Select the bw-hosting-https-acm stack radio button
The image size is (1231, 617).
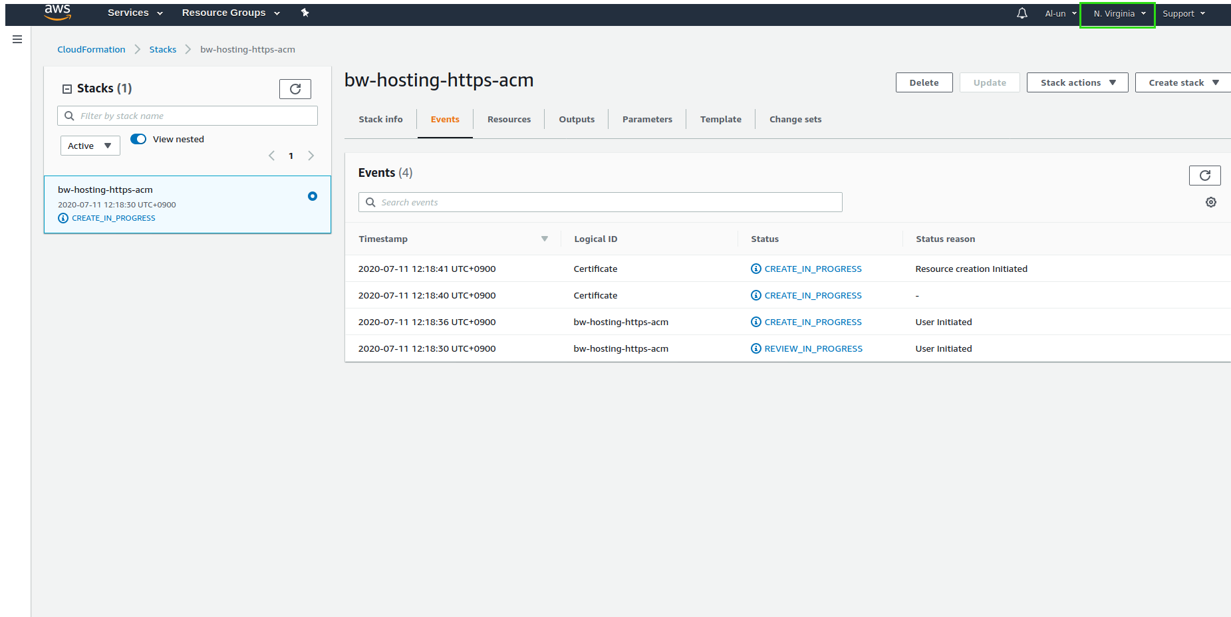point(313,196)
